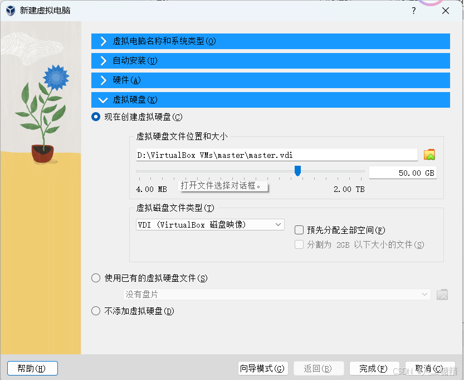Click 完成 to finish creation
Image resolution: width=464 pixels, height=380 pixels.
click(374, 368)
